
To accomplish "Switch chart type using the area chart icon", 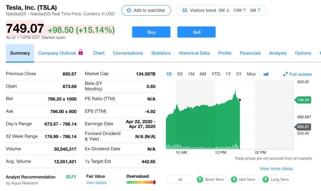I will (x=266, y=74).
